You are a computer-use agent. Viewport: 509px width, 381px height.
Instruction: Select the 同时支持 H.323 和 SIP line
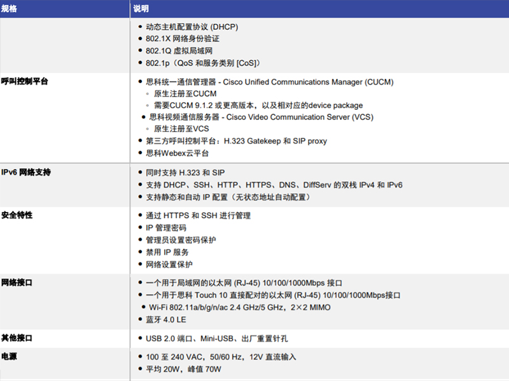(x=185, y=173)
